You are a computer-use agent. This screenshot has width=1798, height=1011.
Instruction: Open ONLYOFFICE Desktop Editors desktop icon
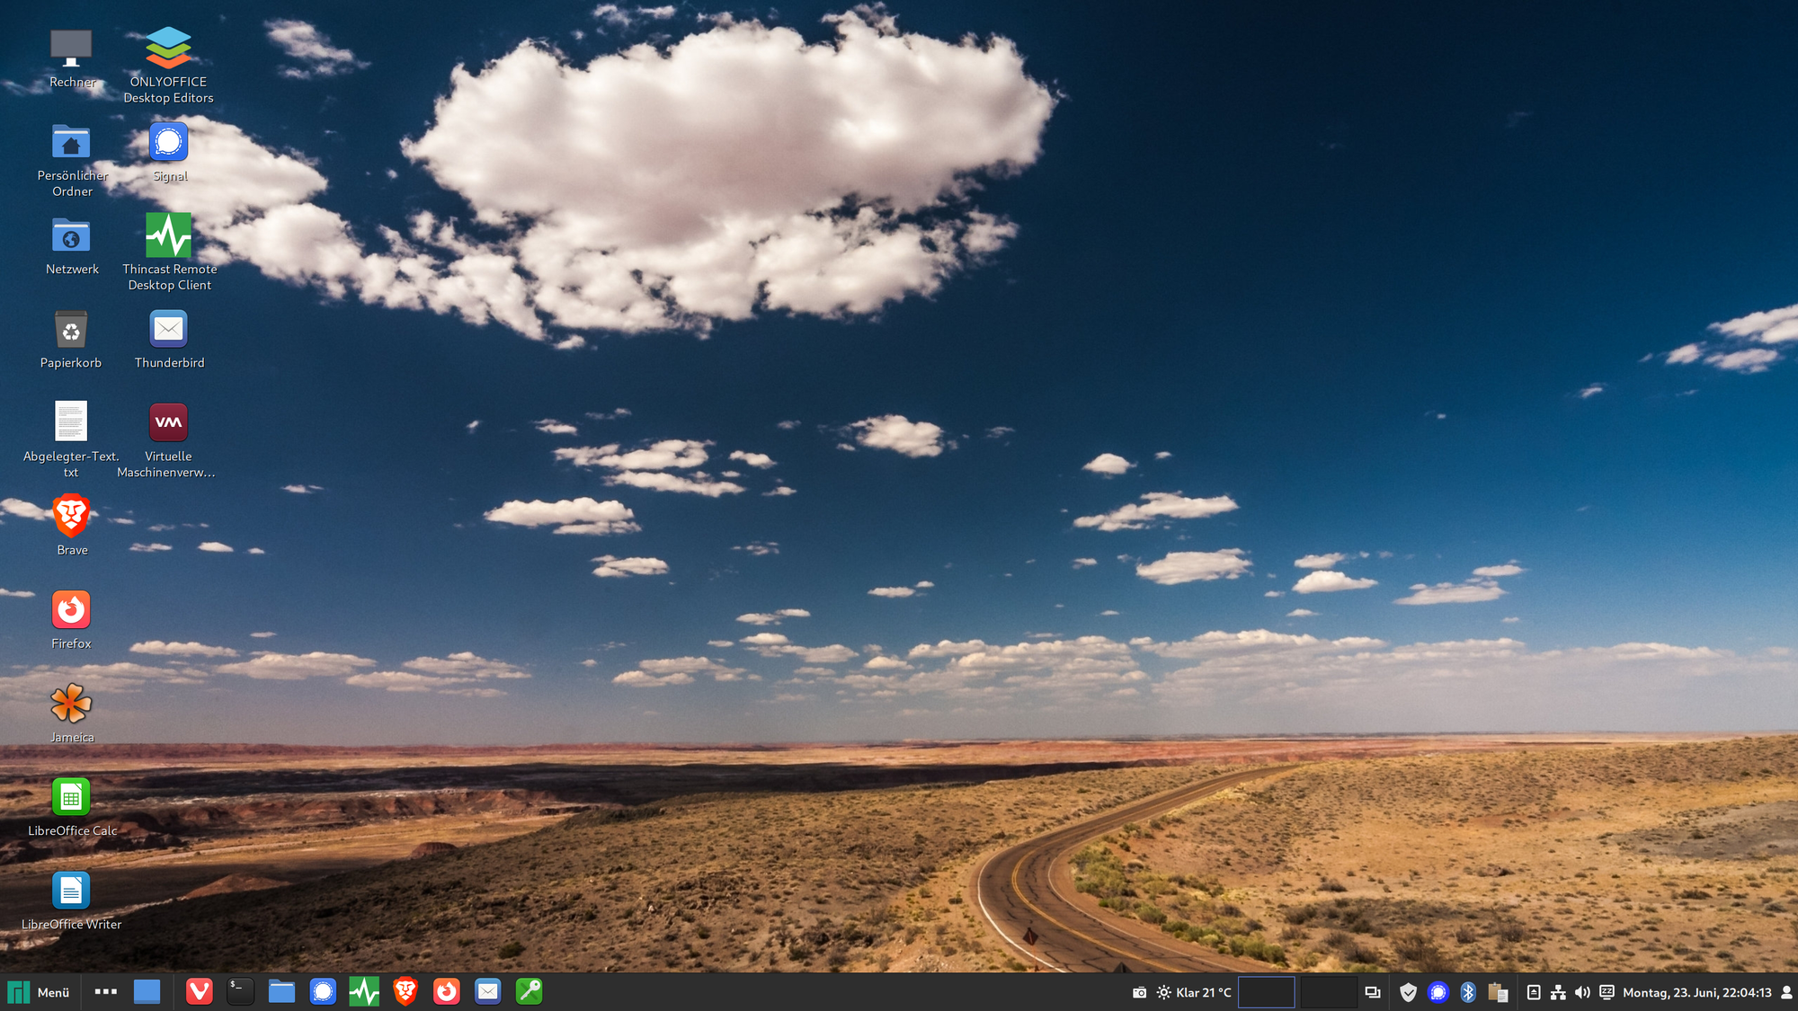pyautogui.click(x=168, y=49)
